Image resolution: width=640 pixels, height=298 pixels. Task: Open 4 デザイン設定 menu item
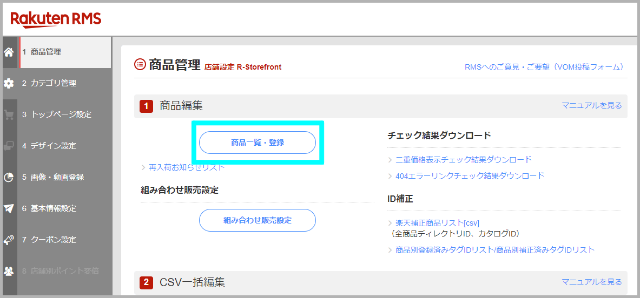coord(65,146)
